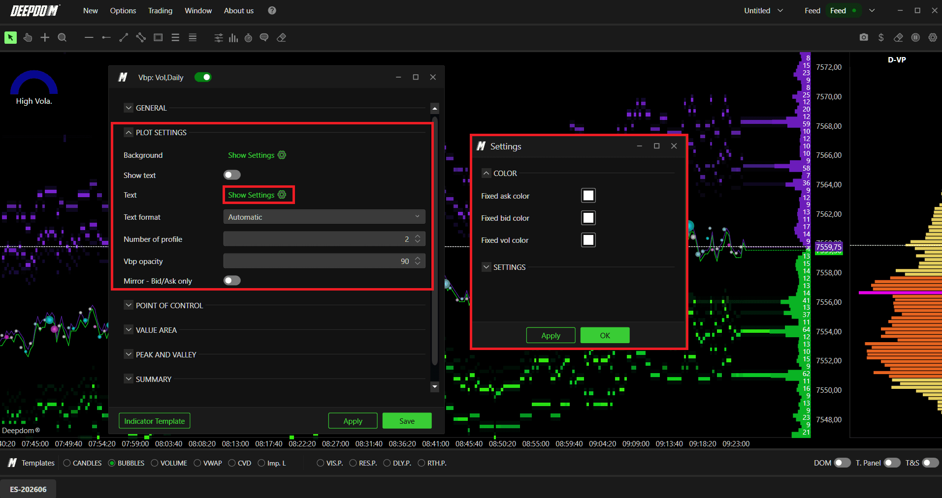Select the CANDLES radio button
This screenshot has height=498, width=942.
(x=67, y=463)
